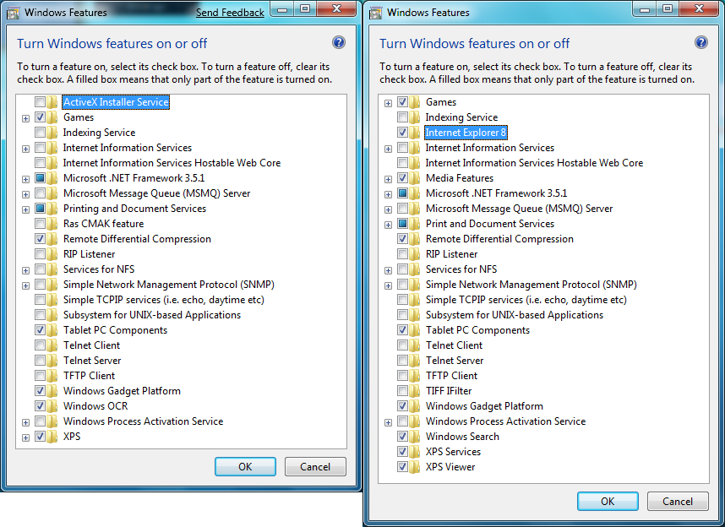Screen dimensions: 725x527
Task: Open the Send Feedback link
Action: click(230, 13)
